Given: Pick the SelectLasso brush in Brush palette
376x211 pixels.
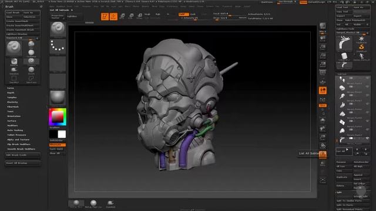Looking at the screenshot, I should (31, 79).
